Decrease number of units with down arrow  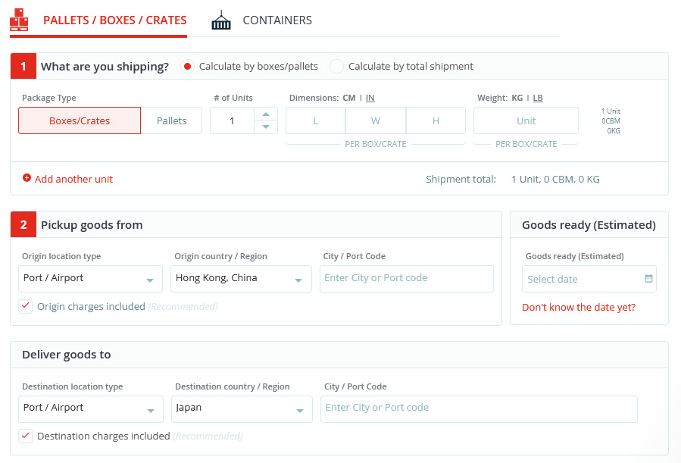265,127
